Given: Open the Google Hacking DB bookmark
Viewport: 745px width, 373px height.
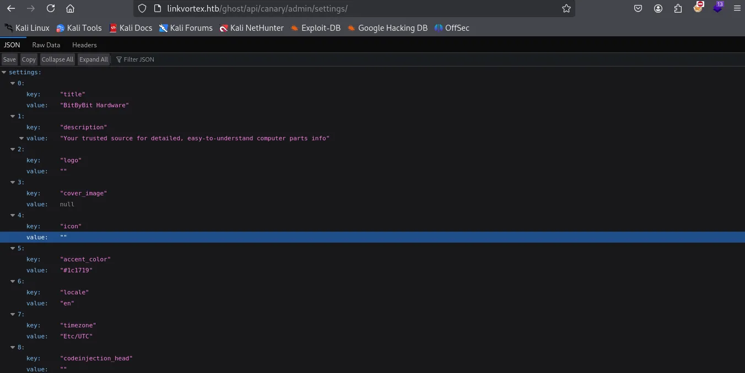Looking at the screenshot, I should coord(387,28).
